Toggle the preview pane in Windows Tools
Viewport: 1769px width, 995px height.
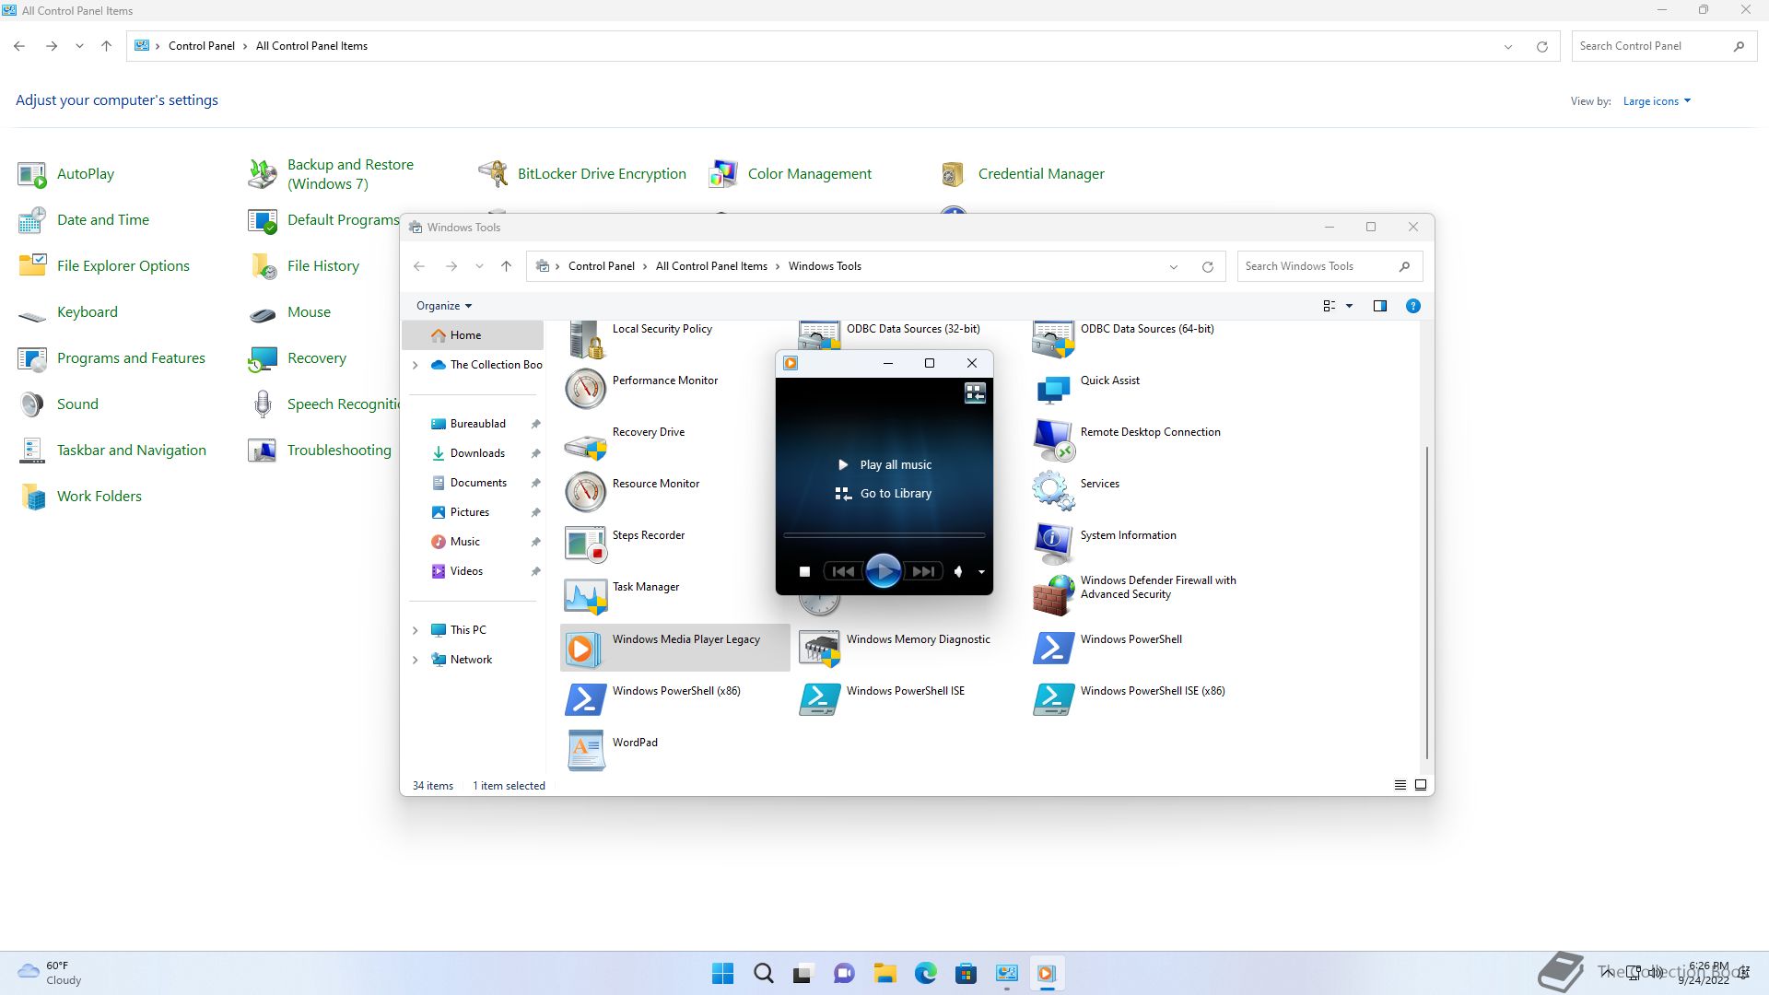click(x=1379, y=306)
